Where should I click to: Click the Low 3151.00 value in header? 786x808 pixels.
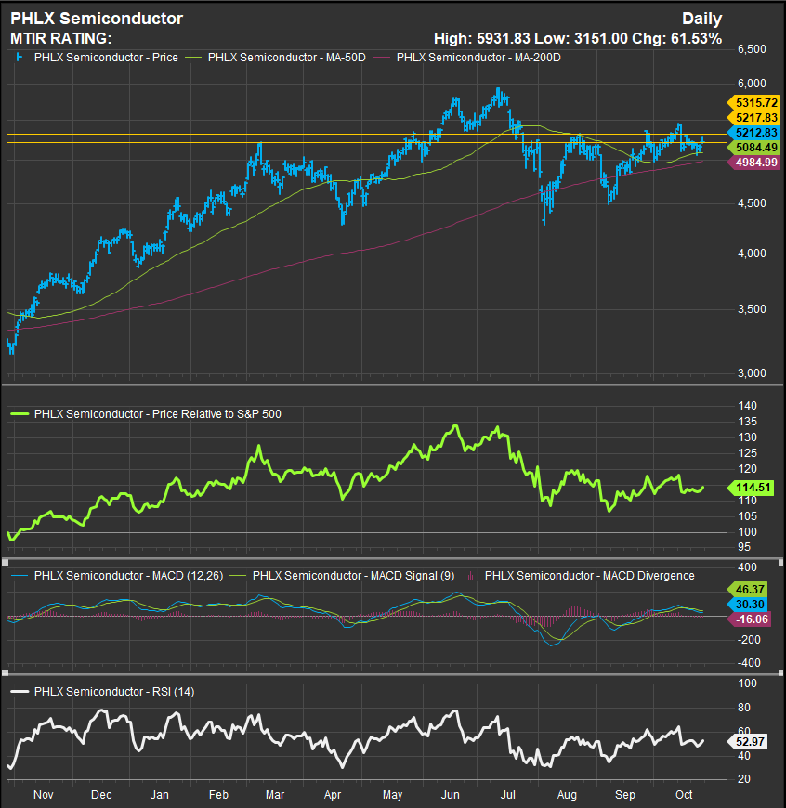(581, 38)
